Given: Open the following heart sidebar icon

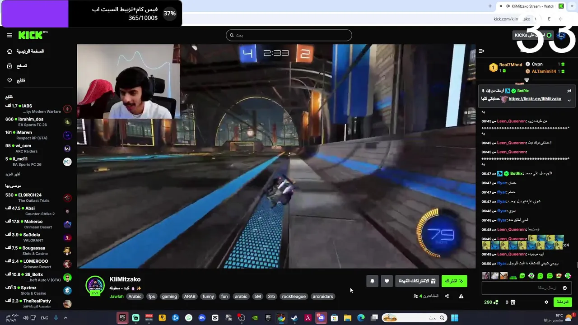Looking at the screenshot, I should (9, 80).
